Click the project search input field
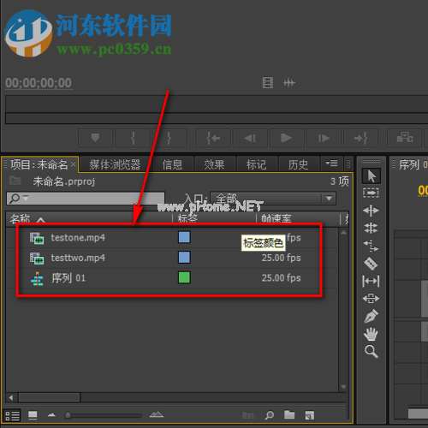 pos(86,198)
